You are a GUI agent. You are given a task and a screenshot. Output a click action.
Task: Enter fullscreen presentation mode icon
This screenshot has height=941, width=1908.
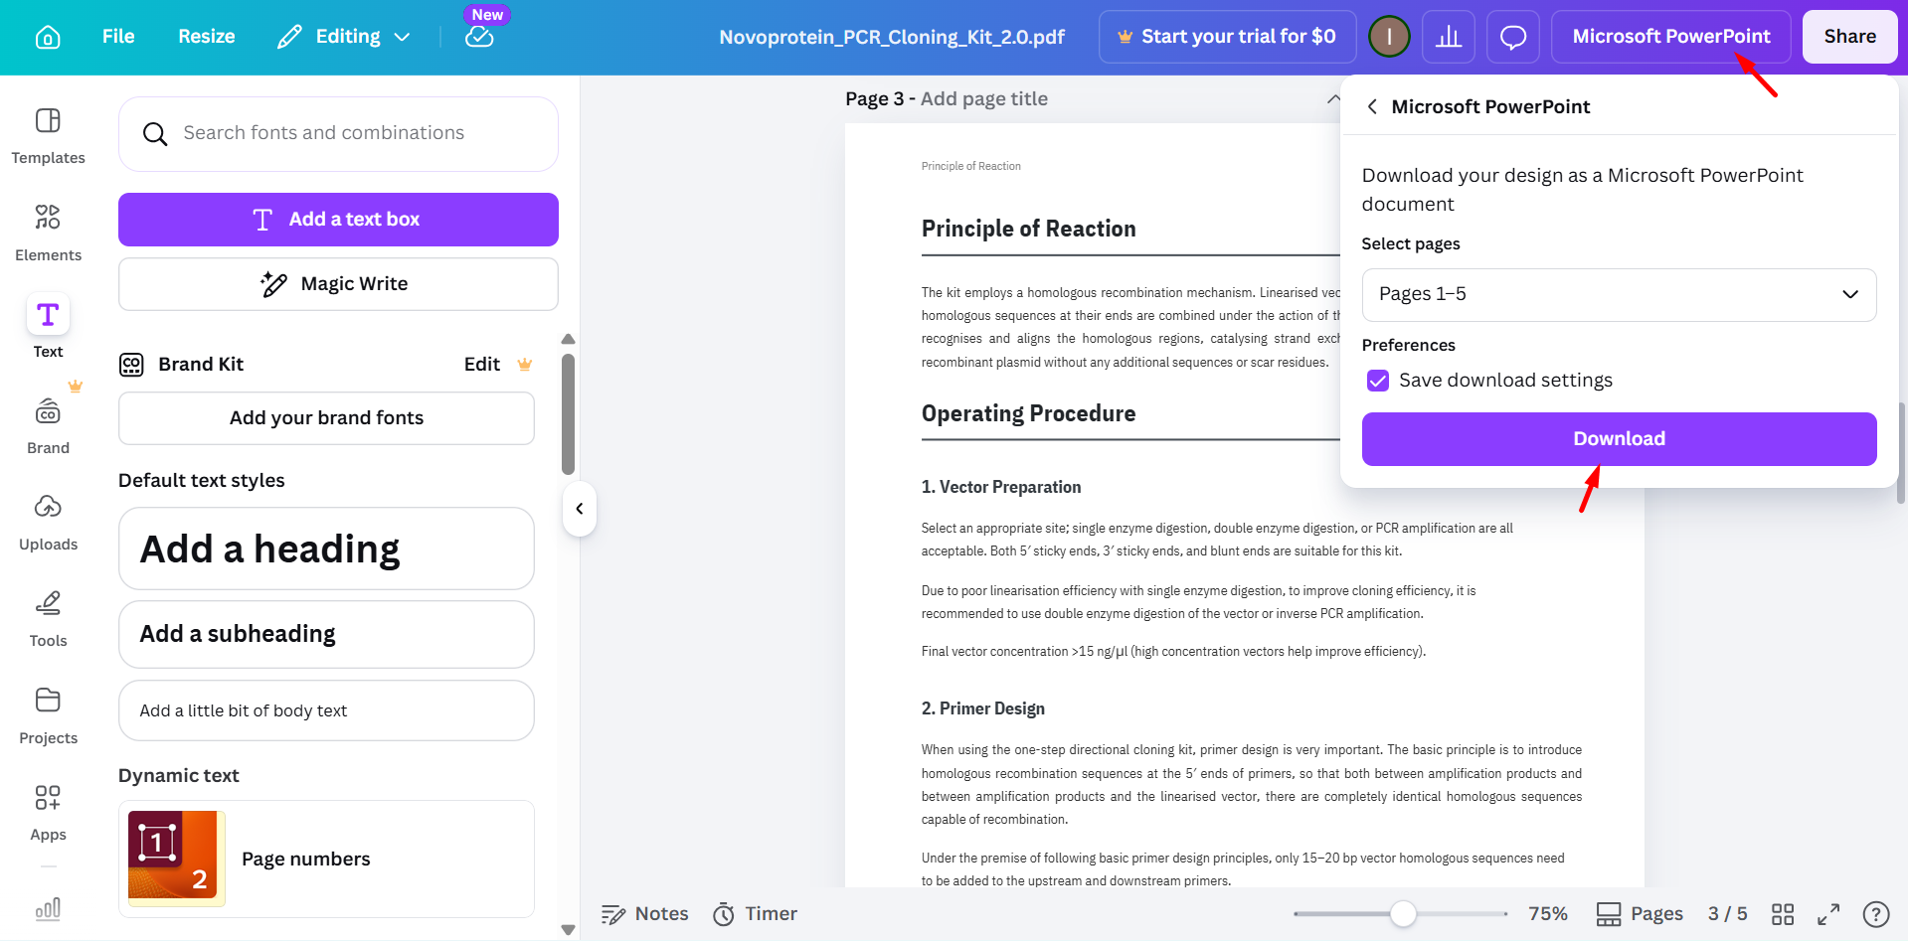coord(1828,914)
